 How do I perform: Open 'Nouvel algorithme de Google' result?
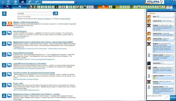pyautogui.click(x=23, y=53)
